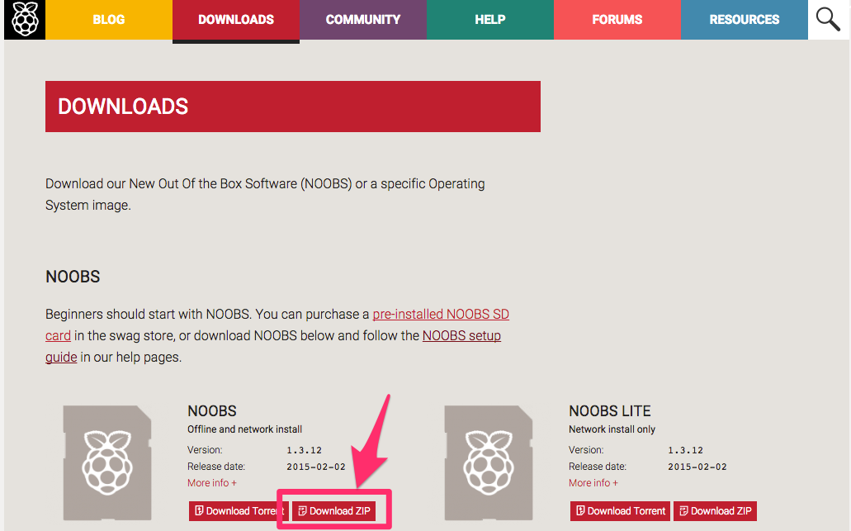Screen dimensions: 851x531
Task: Click NOOBS release date 2015-02-02
Action: 316,467
